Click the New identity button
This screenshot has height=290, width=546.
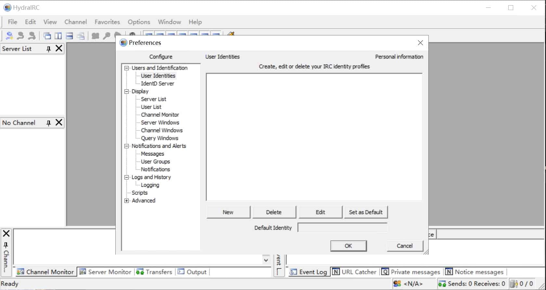click(x=228, y=212)
